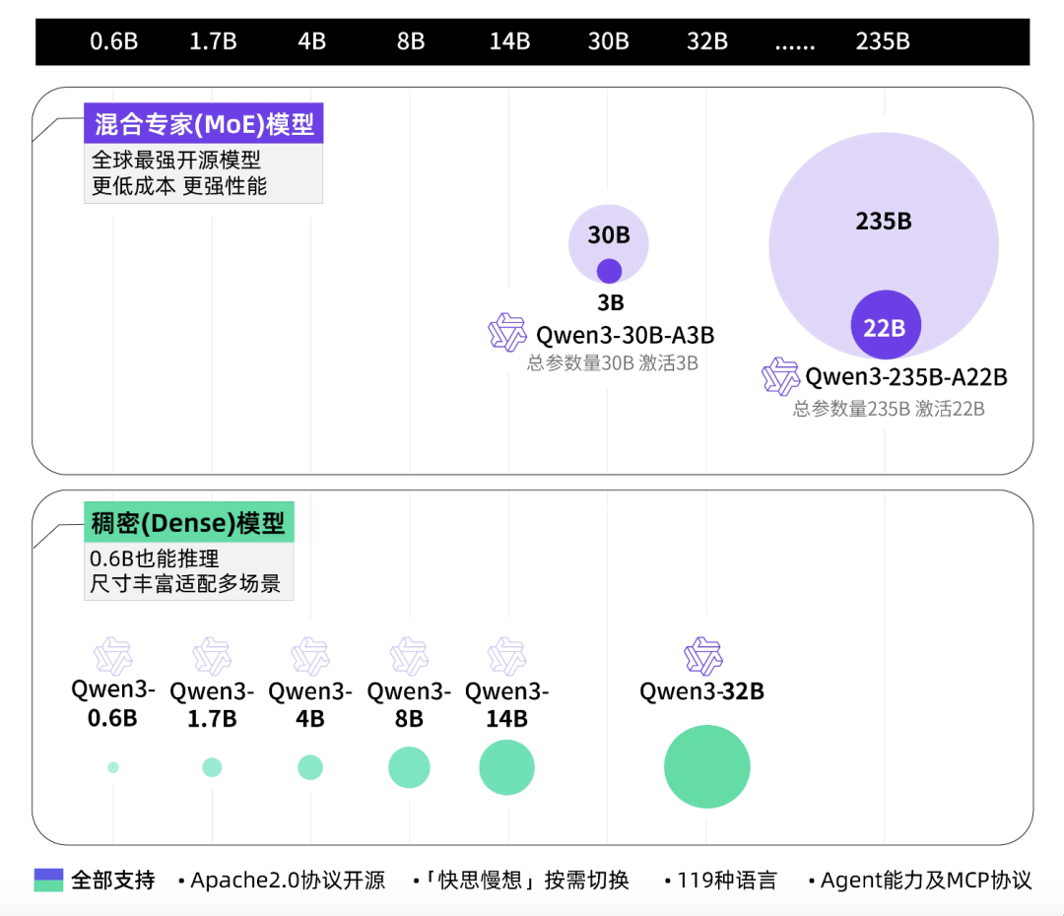The height and width of the screenshot is (916, 1064).
Task: Select 14B in the black header bar
Action: click(x=509, y=41)
